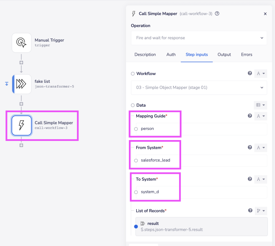The image size is (275, 246).
Task: Open help for Mapping Guide field
Action: pos(250,116)
